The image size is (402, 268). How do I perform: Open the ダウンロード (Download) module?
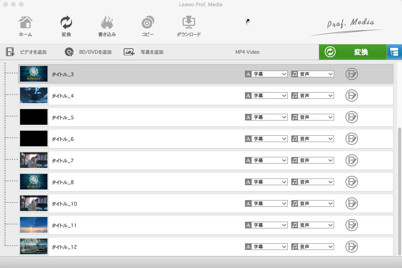(x=189, y=26)
